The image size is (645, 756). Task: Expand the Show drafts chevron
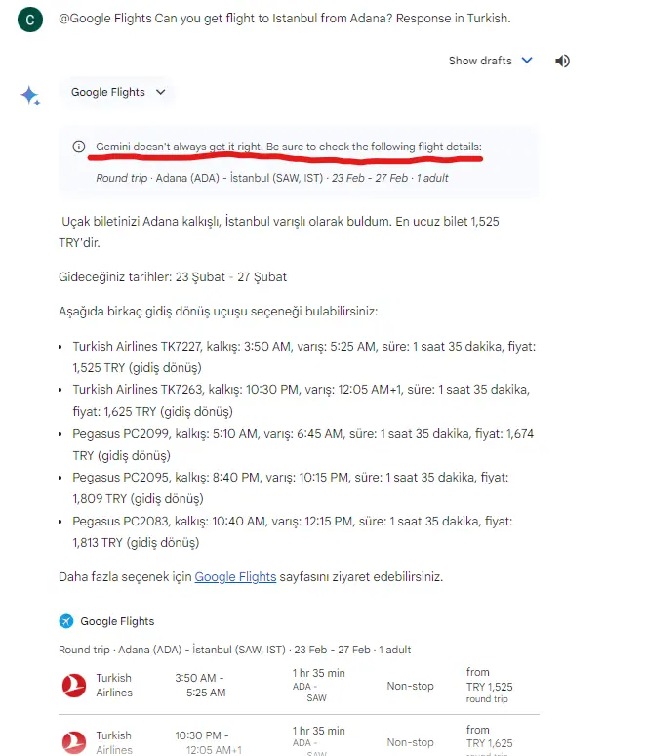click(527, 61)
